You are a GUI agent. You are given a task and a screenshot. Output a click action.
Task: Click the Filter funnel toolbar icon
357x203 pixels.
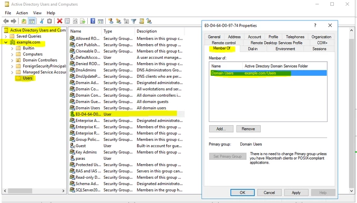(134, 21)
